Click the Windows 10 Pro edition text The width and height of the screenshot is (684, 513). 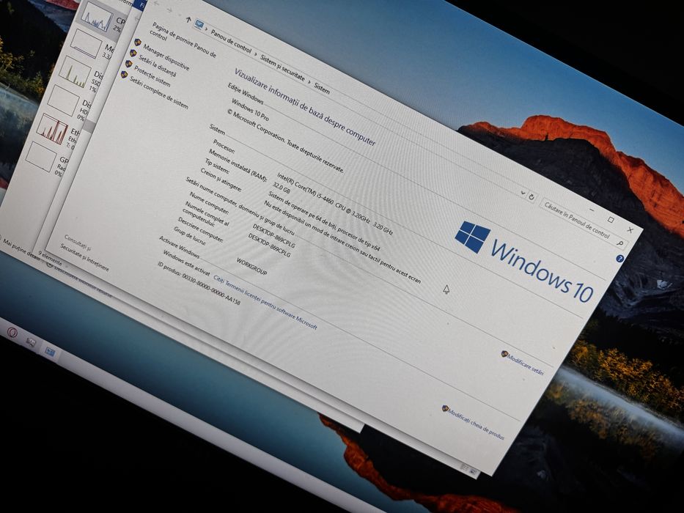coord(249,109)
